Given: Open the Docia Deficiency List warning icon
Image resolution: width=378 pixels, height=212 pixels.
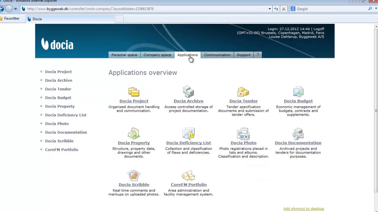Looking at the screenshot, I should pos(188,133).
